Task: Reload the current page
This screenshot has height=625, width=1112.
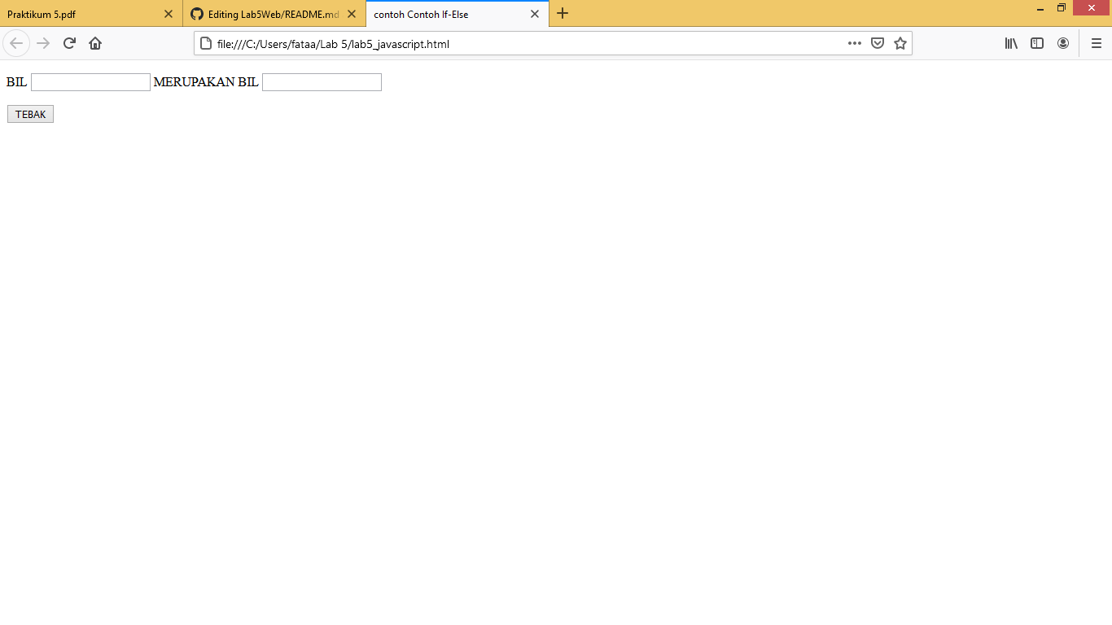Action: pos(68,43)
